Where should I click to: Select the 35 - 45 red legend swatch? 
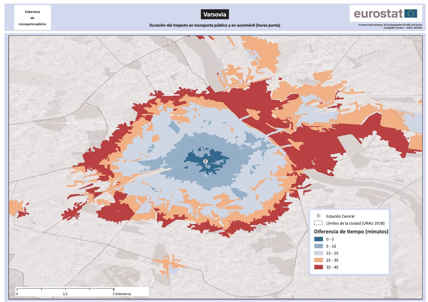point(318,267)
